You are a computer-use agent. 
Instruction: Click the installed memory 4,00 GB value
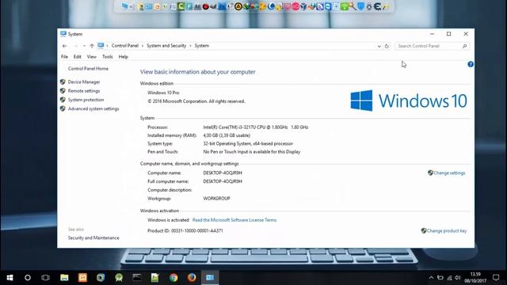click(x=227, y=135)
